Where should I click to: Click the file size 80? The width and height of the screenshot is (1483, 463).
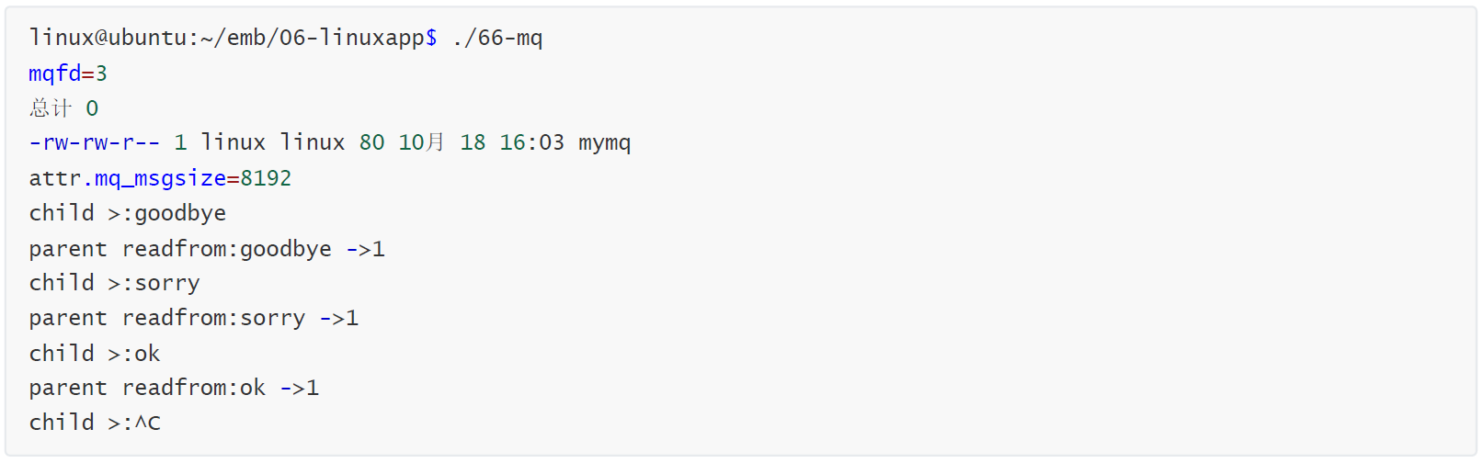(371, 143)
